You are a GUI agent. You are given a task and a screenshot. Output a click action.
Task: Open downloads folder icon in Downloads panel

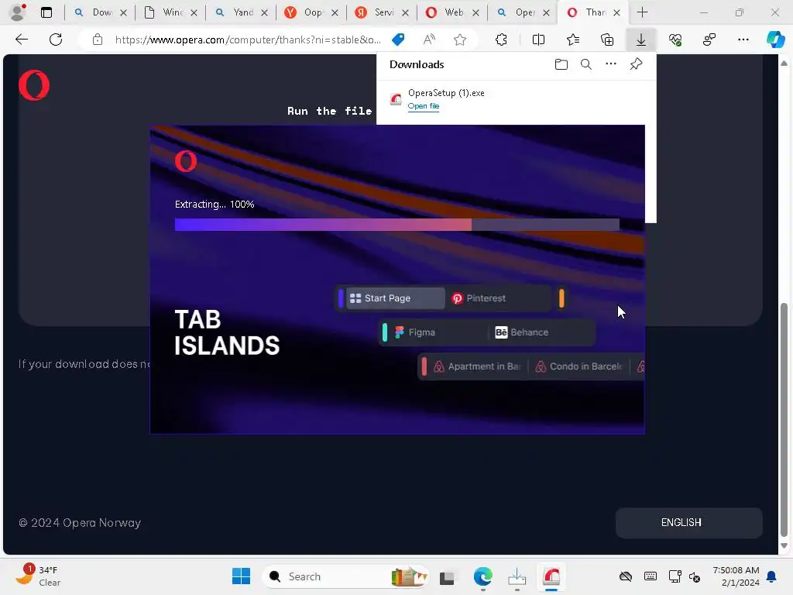coord(561,64)
